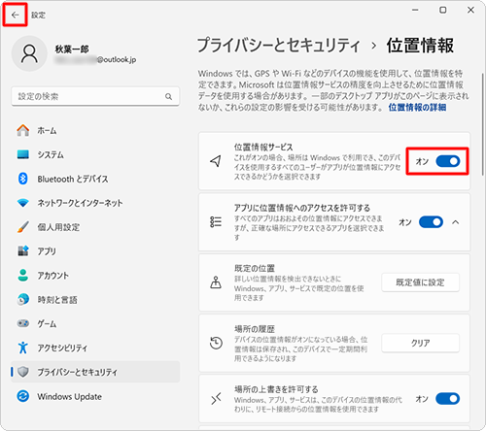The width and height of the screenshot is (486, 431).
Task: Open システム via its monitor icon
Action: [x=23, y=154]
